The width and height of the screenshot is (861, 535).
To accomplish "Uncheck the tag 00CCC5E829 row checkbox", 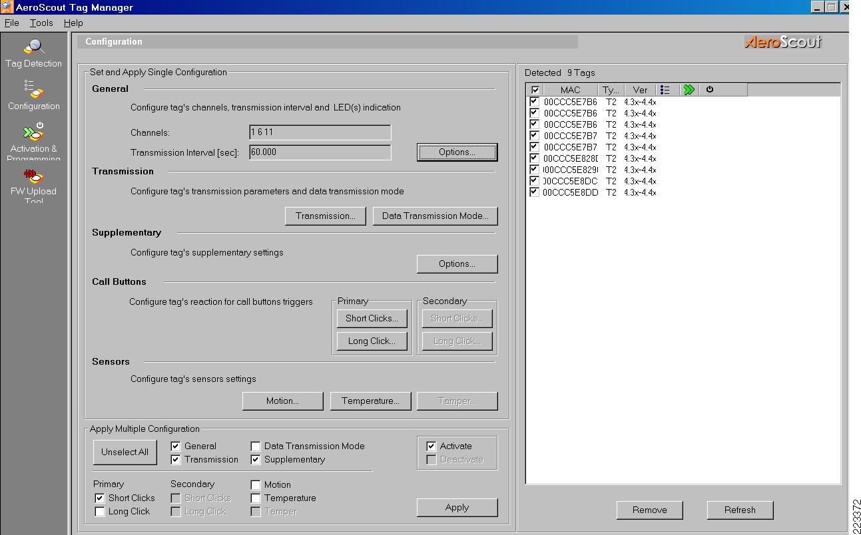I will click(534, 170).
